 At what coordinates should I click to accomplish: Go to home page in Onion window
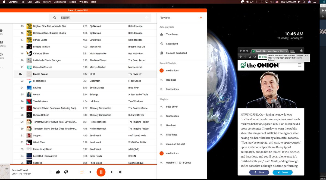coord(255,57)
